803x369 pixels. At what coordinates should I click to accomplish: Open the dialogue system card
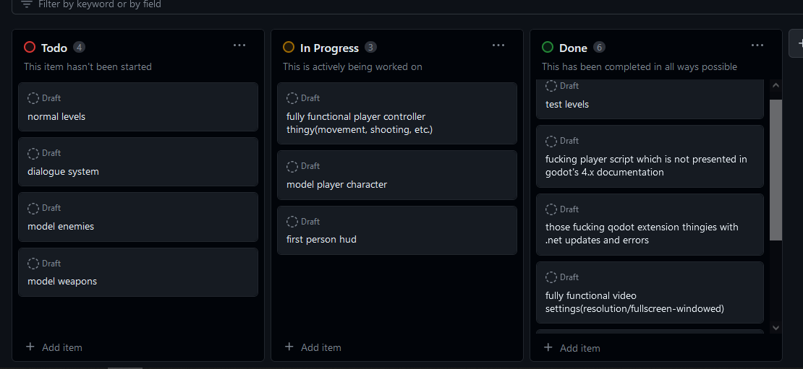point(137,162)
